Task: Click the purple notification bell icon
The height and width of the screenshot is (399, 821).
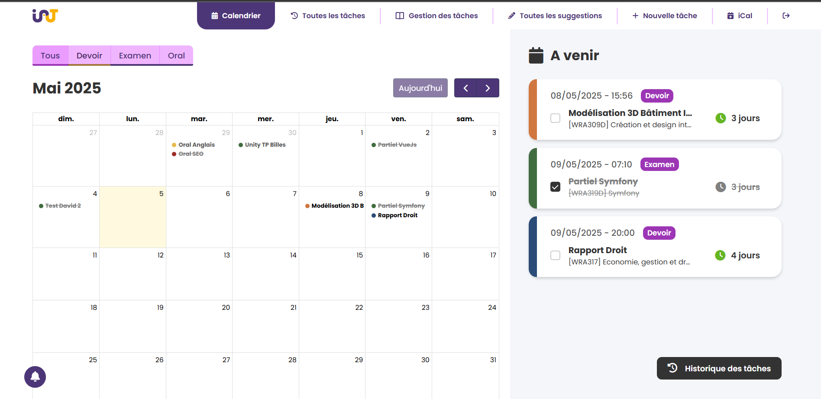Action: (x=35, y=377)
